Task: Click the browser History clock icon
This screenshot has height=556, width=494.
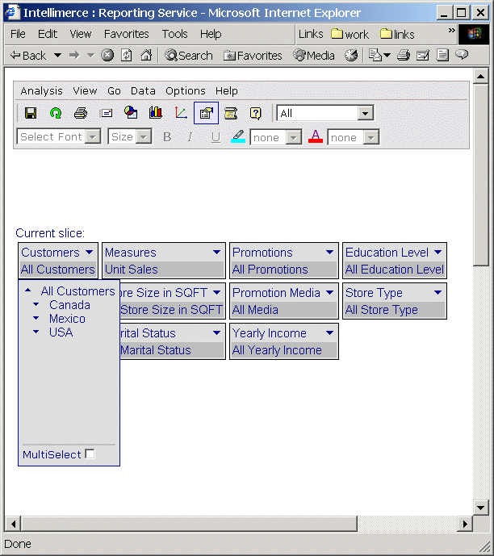Action: pyautogui.click(x=351, y=56)
